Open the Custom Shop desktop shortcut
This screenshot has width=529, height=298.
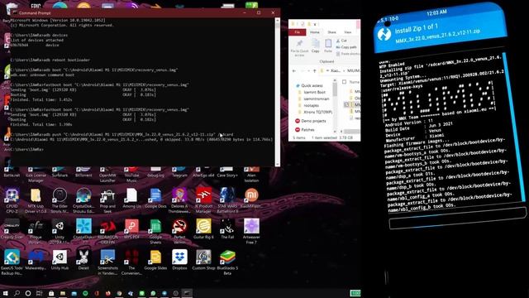pos(203,261)
